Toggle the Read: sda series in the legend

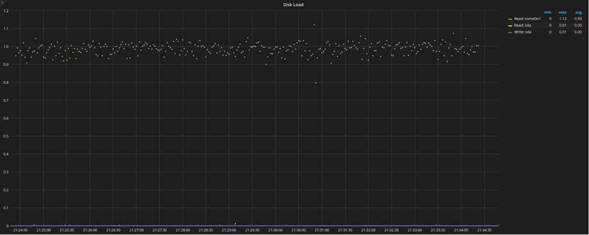coord(523,26)
